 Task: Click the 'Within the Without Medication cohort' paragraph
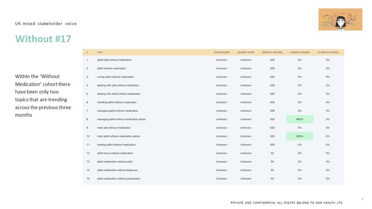pos(43,96)
